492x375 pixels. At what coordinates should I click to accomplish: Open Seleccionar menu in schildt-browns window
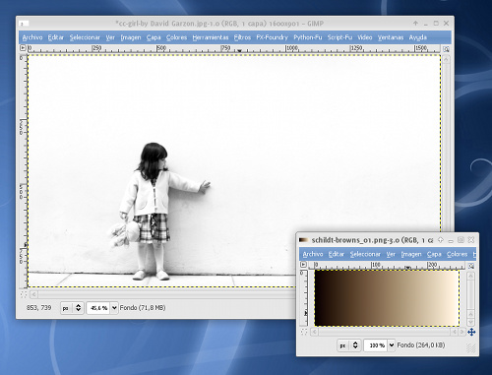(x=365, y=254)
